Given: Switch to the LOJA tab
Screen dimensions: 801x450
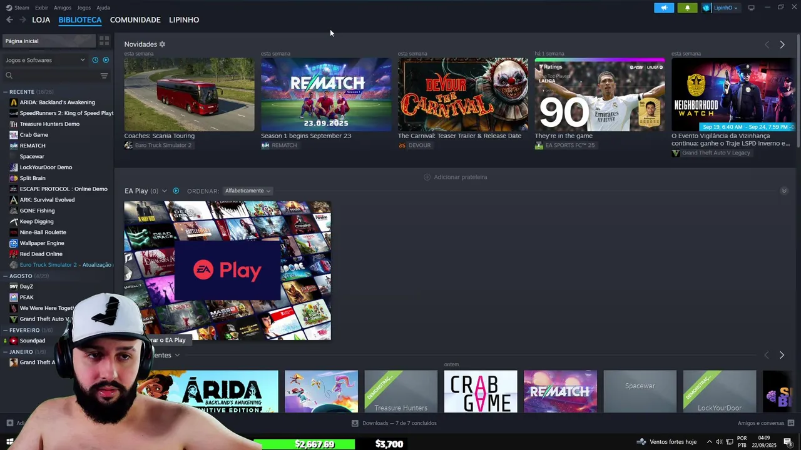Looking at the screenshot, I should pos(41,20).
